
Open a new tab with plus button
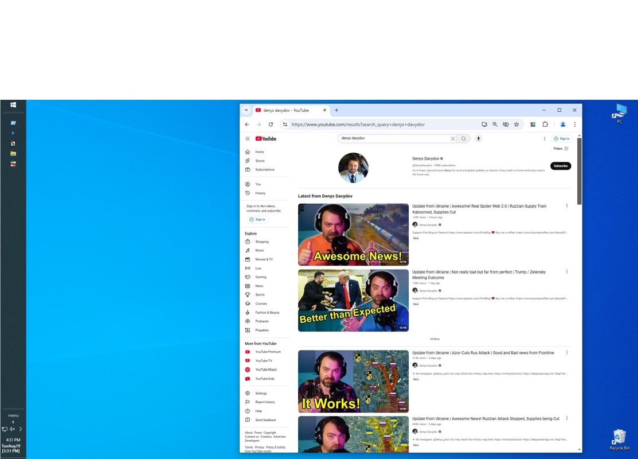(336, 110)
